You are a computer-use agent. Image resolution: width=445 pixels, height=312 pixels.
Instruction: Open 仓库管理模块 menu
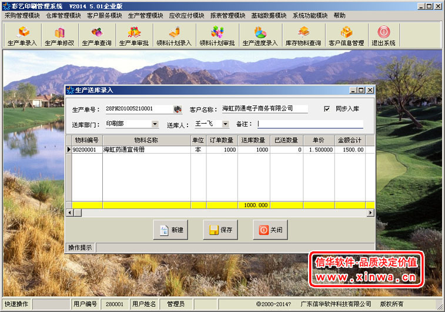tap(63, 16)
